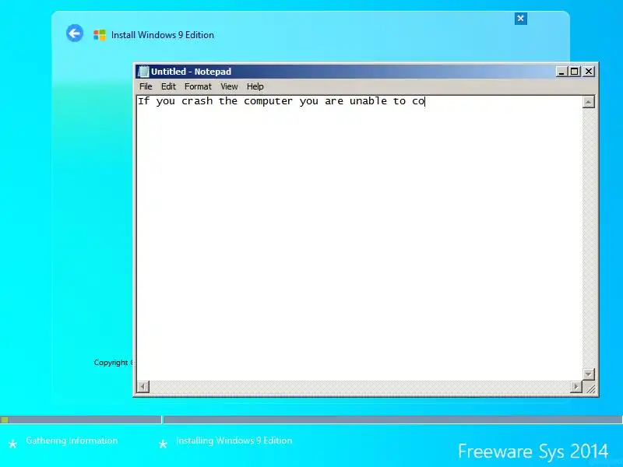Screen dimensions: 623x467
Task: Click the Notepad icon in the title bar
Action: pos(143,72)
